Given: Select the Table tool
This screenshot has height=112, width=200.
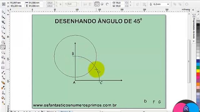Looking at the screenshot, I should pos(3,68).
